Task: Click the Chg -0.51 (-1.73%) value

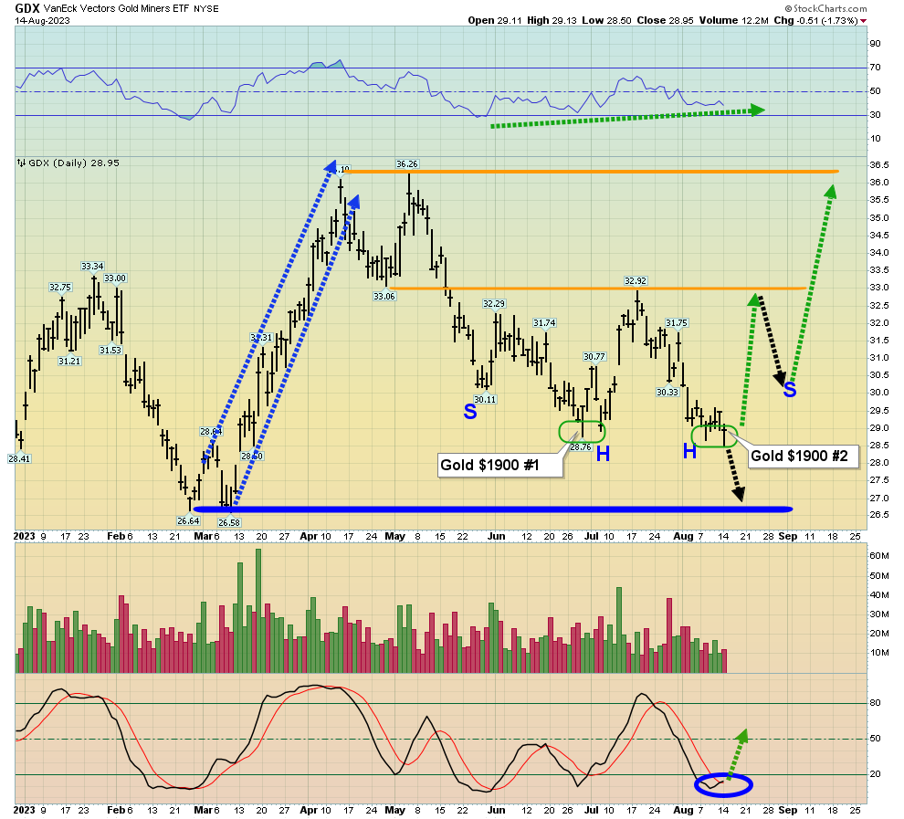Action: tap(815, 20)
